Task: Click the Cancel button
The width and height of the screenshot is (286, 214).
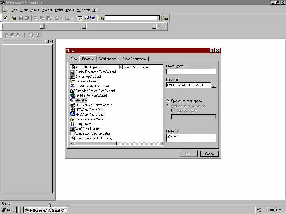Action: [209, 154]
